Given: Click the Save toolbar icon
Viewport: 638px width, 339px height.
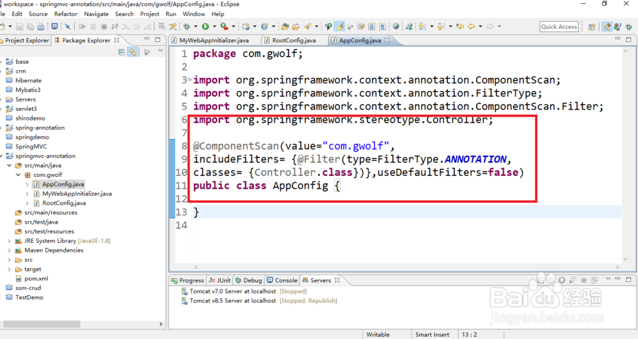Looking at the screenshot, I should tap(19, 26).
